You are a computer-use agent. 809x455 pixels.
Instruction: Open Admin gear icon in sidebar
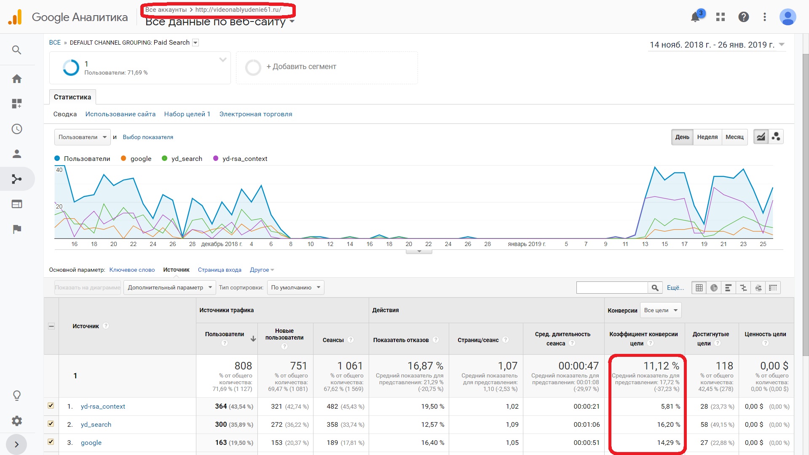[17, 420]
